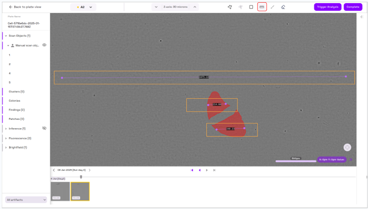Expand the Brightfield section
Image resolution: width=368 pixels, height=209 pixels.
click(6, 147)
